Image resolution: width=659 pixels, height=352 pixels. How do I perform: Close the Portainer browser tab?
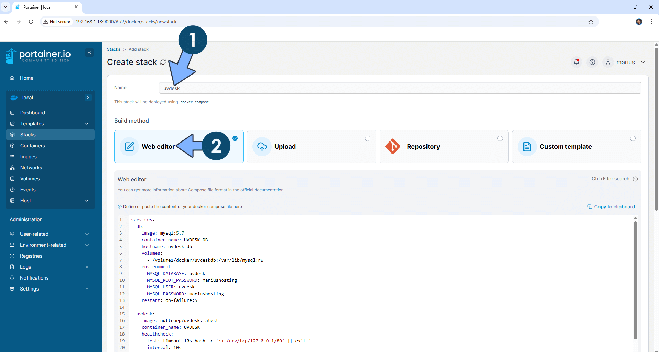(x=76, y=7)
